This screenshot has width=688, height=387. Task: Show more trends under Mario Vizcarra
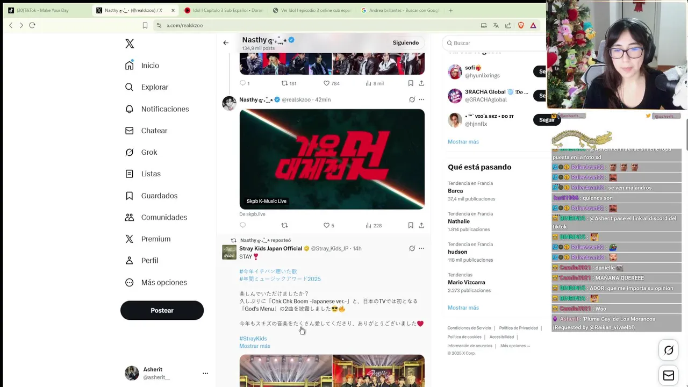[x=463, y=307]
